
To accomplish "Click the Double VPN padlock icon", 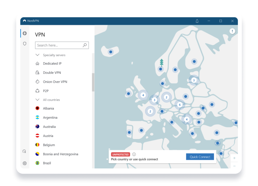I will (38, 73).
